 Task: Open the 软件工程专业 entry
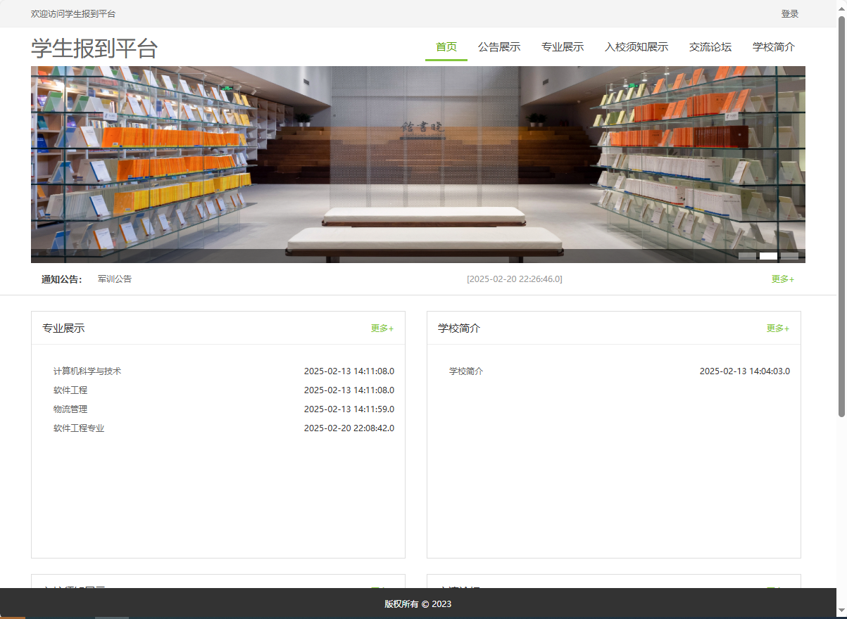coord(78,428)
